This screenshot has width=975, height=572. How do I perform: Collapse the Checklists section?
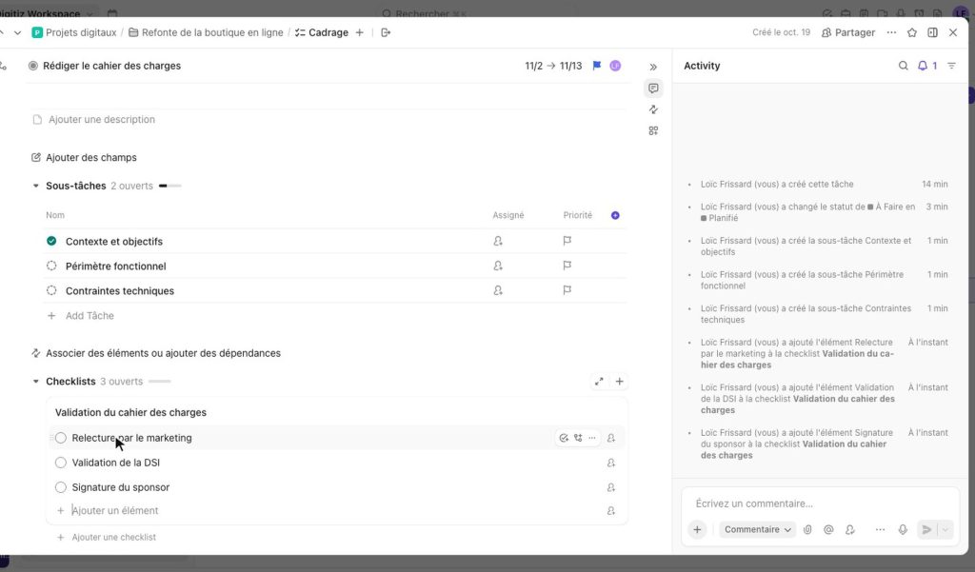tap(35, 381)
